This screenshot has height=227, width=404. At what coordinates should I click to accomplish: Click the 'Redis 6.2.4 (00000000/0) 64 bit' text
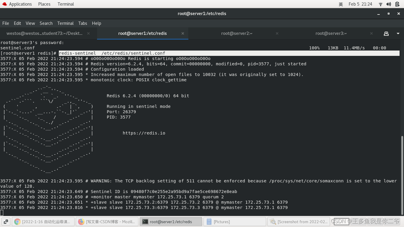[x=148, y=96]
